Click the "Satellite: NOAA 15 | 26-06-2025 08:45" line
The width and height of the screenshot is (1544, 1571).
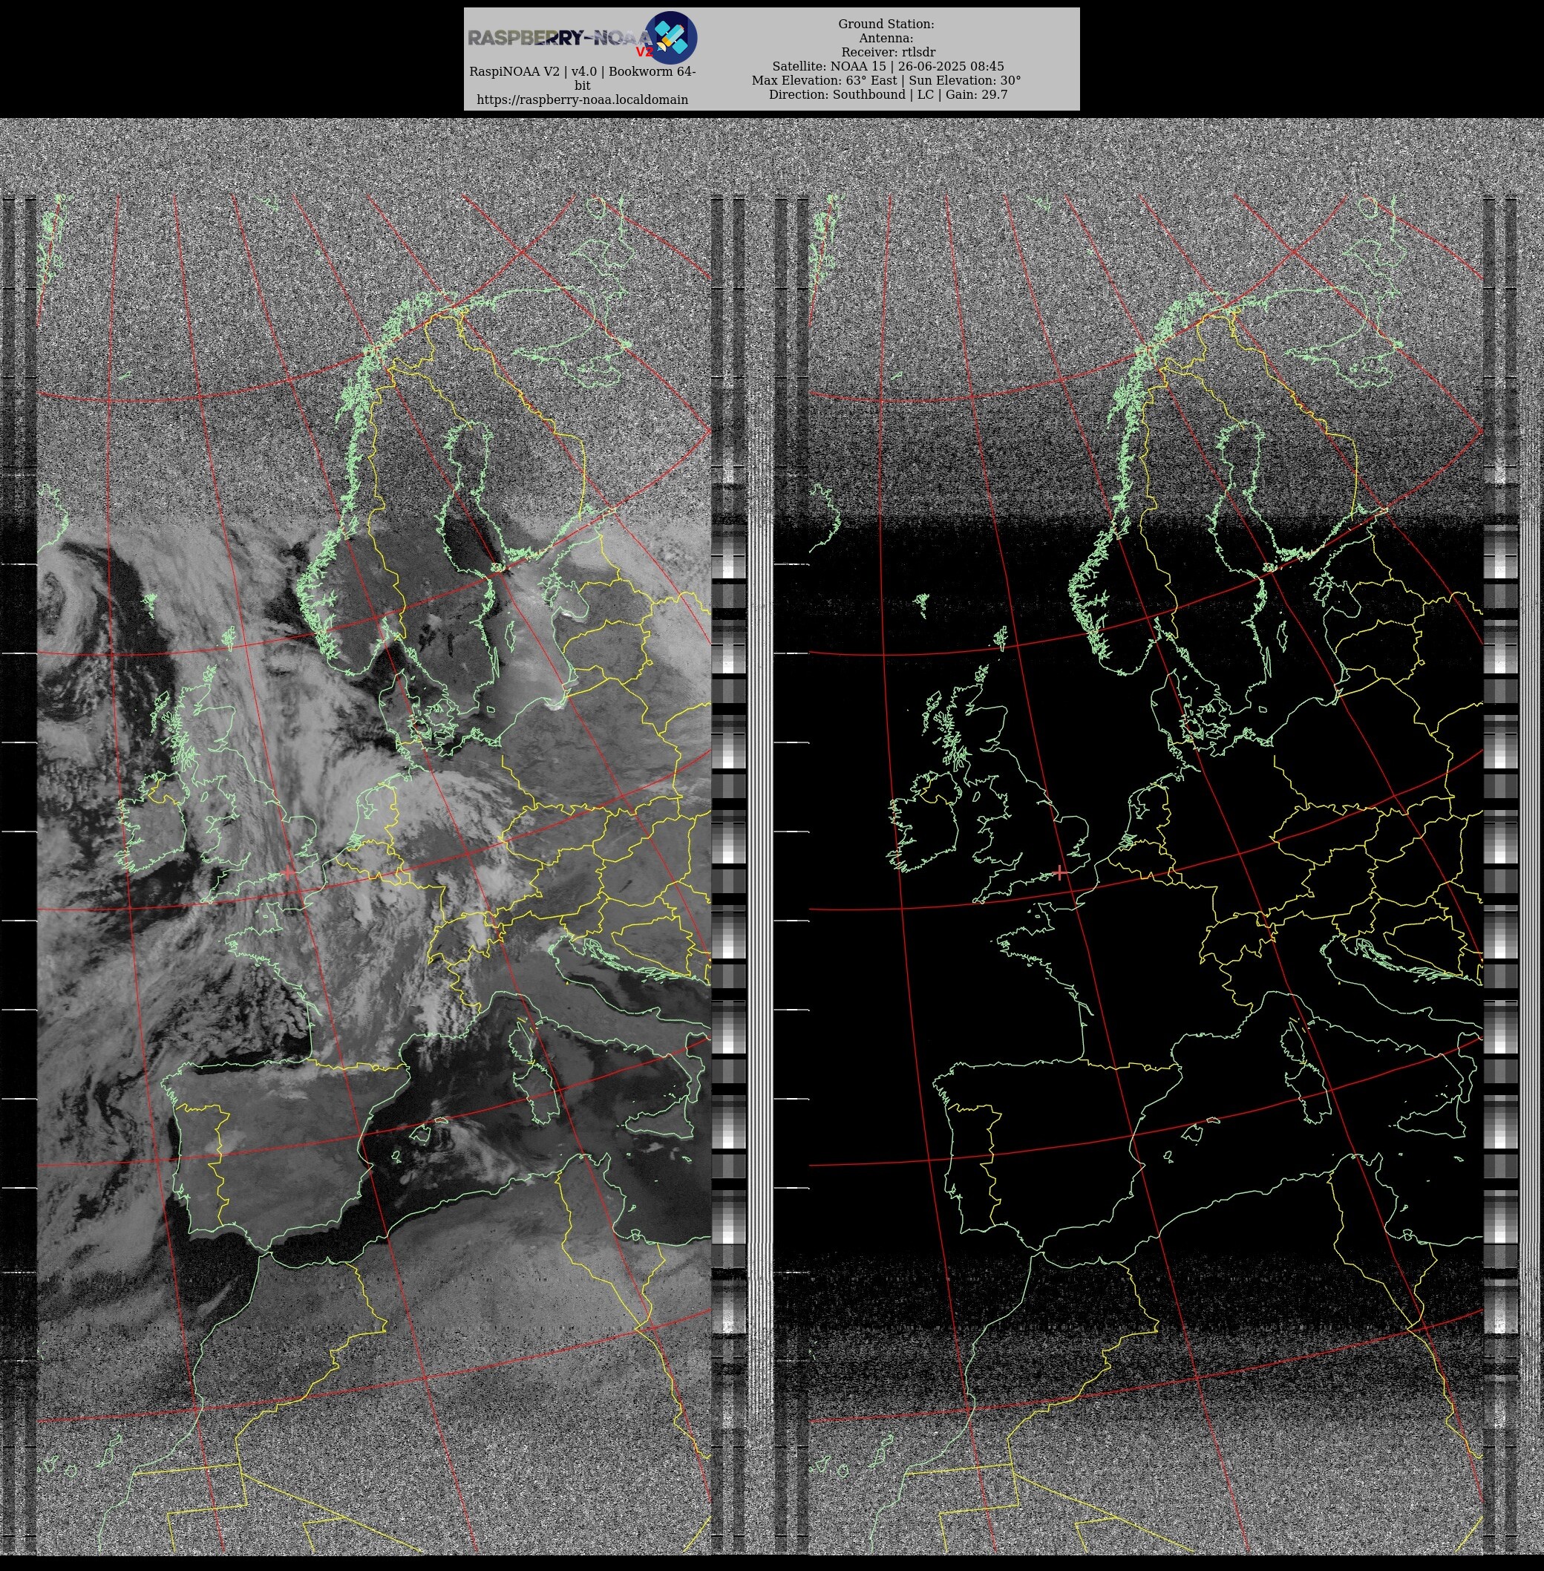pyautogui.click(x=887, y=67)
